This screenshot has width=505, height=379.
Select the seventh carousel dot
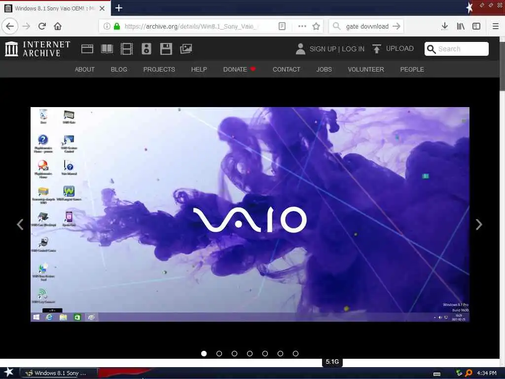(x=296, y=353)
